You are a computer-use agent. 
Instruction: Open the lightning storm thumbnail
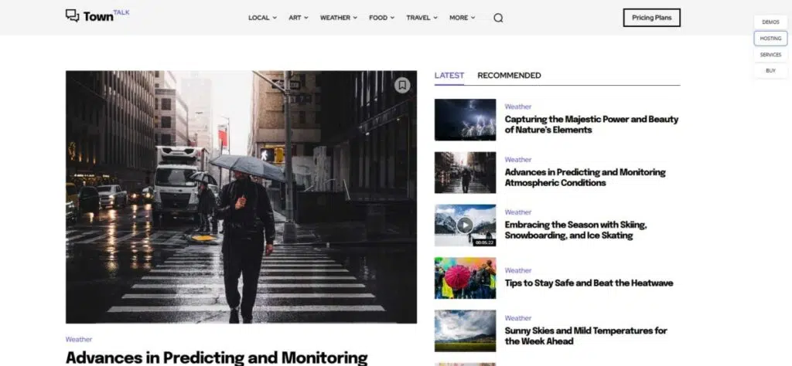[x=465, y=120]
